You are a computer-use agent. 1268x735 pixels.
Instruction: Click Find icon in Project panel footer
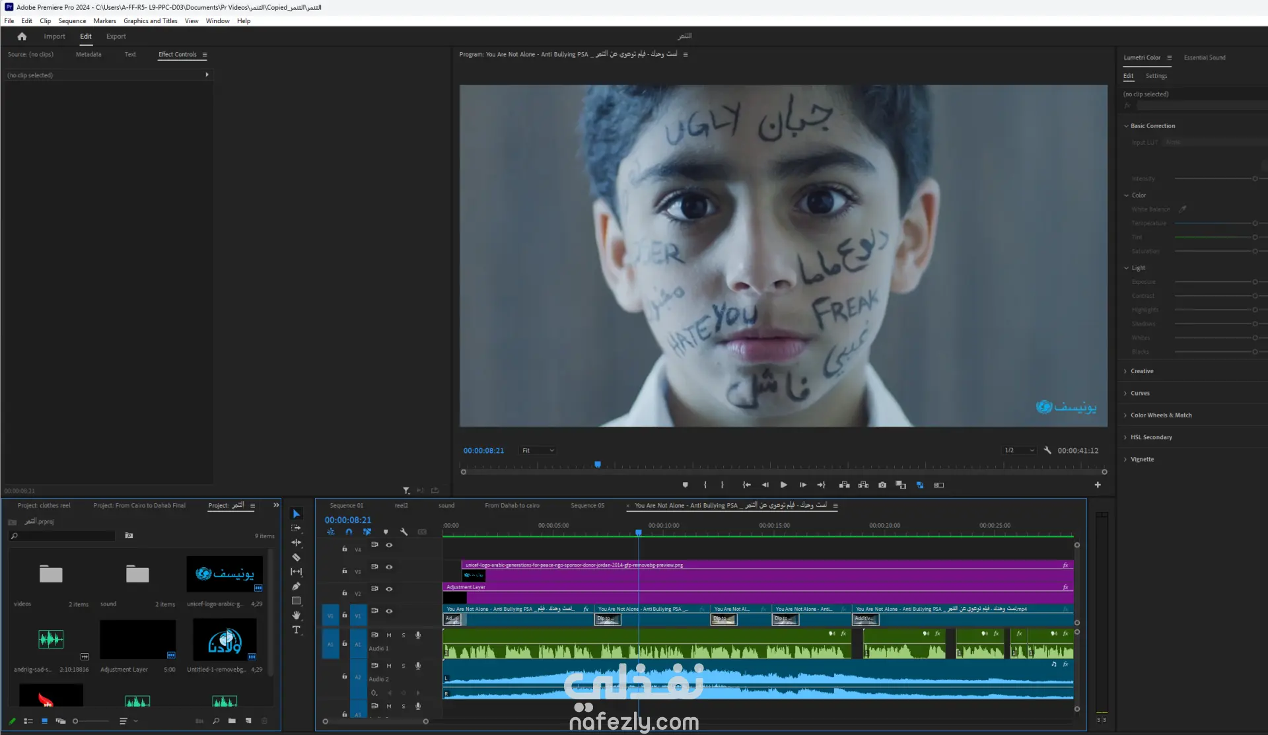[x=216, y=721]
